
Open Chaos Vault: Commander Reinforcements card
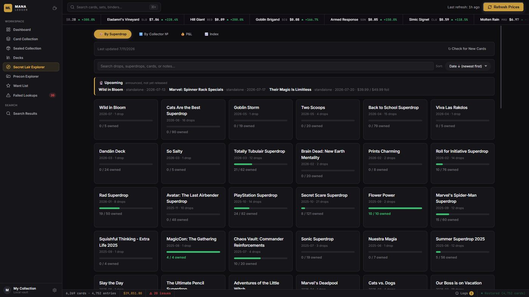(260, 251)
